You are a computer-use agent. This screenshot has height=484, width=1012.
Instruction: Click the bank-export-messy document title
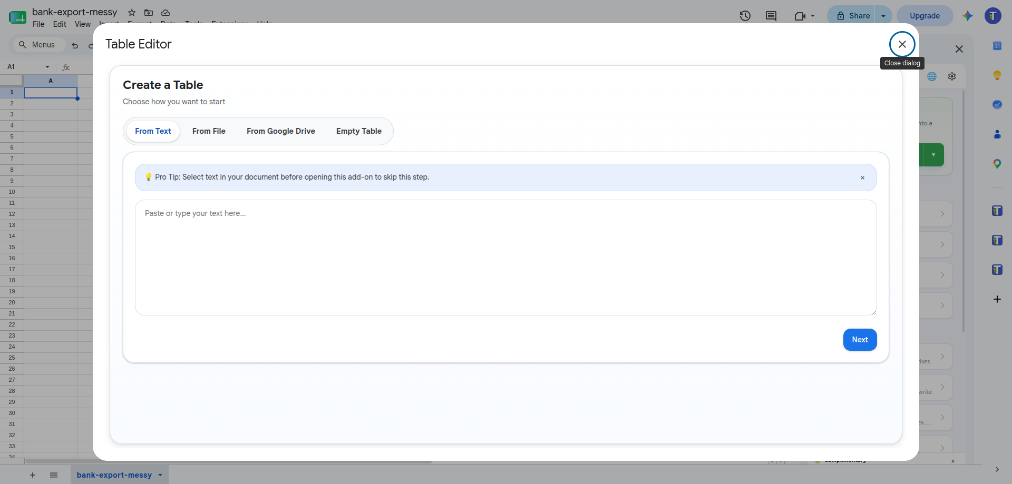click(74, 12)
